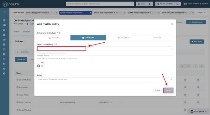Close the 00146-Happy Days matter tab
This screenshot has height=115, width=210.
click(x=57, y=13)
